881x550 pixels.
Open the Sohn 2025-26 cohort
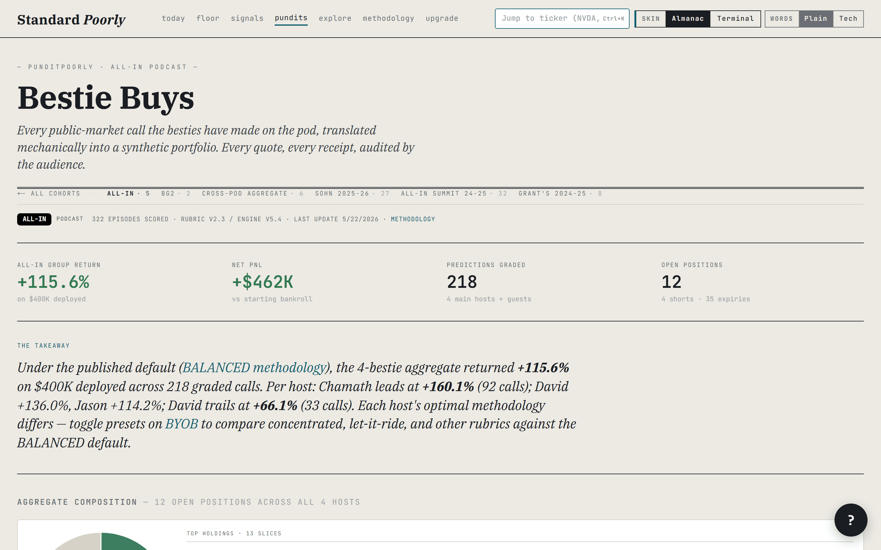coord(352,193)
